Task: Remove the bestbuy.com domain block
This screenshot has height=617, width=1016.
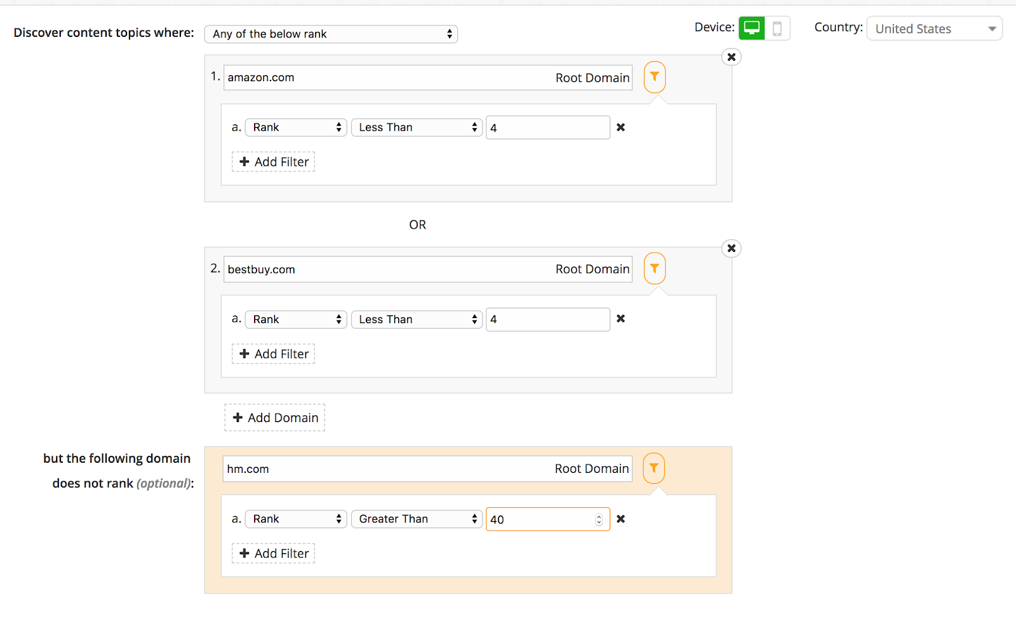Action: tap(732, 248)
